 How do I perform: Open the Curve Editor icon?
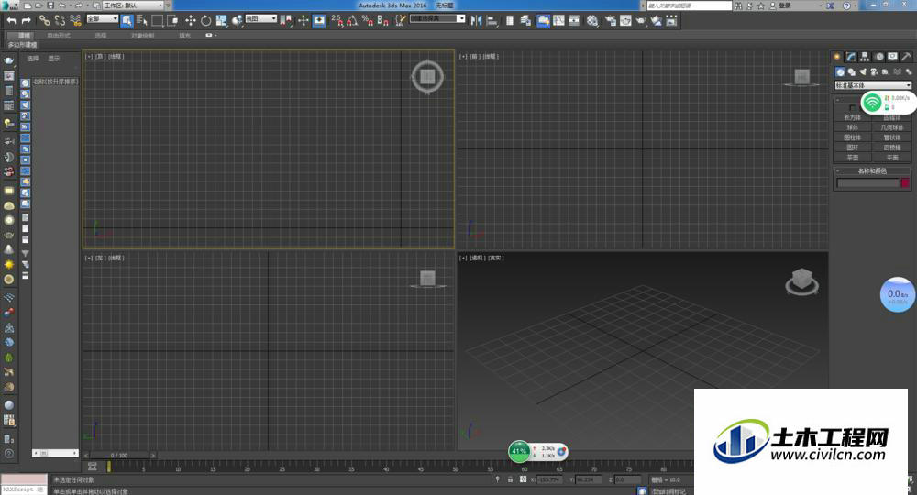[559, 20]
